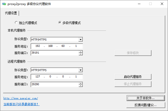Click first octet 192 of local address
The image size is (168, 111).
click(x=38, y=46)
